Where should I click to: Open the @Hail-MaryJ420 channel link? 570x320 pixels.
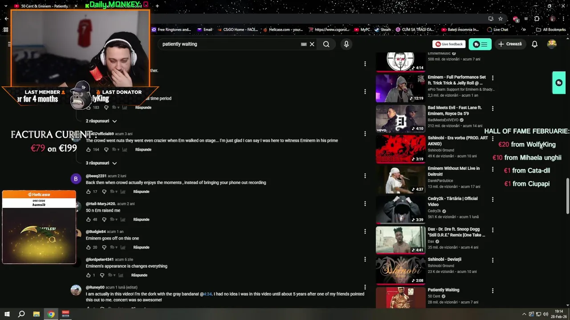(101, 204)
